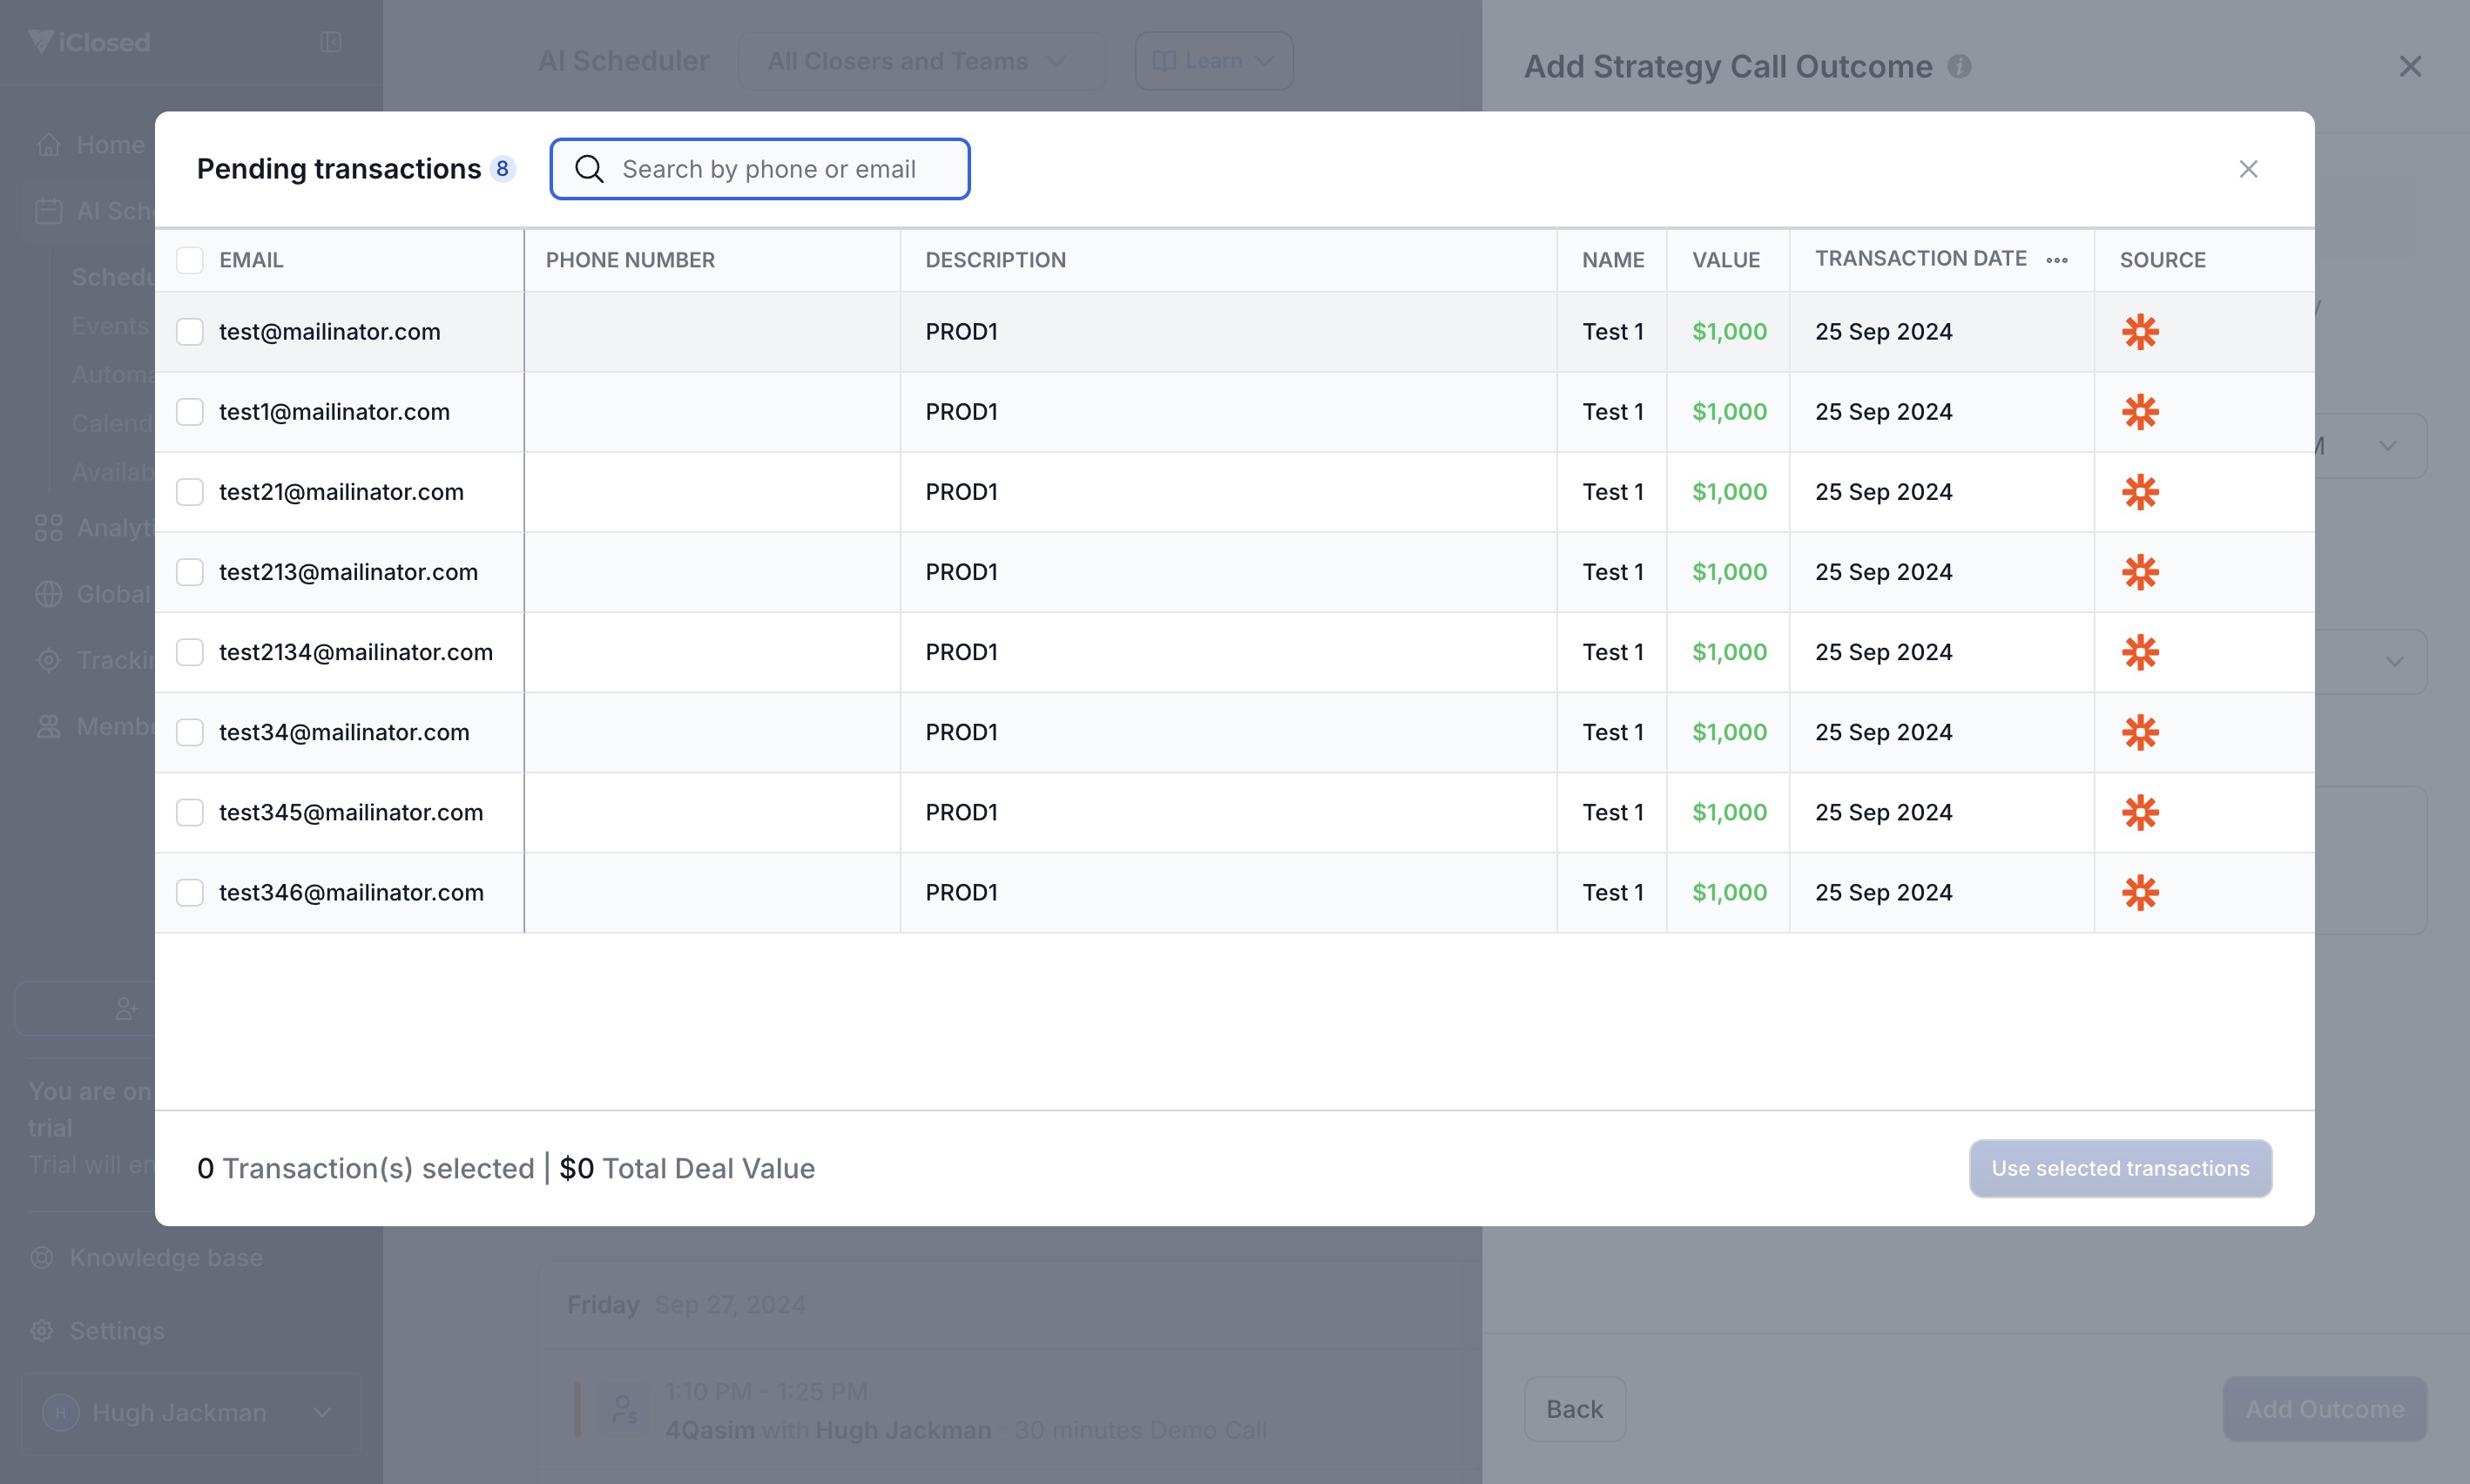Viewport: 2470px width, 1484px height.
Task: Toggle the select-all checkbox in the Email header
Action: point(190,260)
